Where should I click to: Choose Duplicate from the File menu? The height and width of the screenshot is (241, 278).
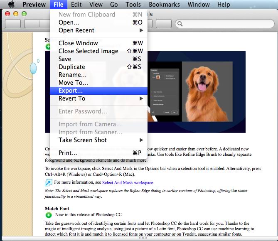coord(98,67)
